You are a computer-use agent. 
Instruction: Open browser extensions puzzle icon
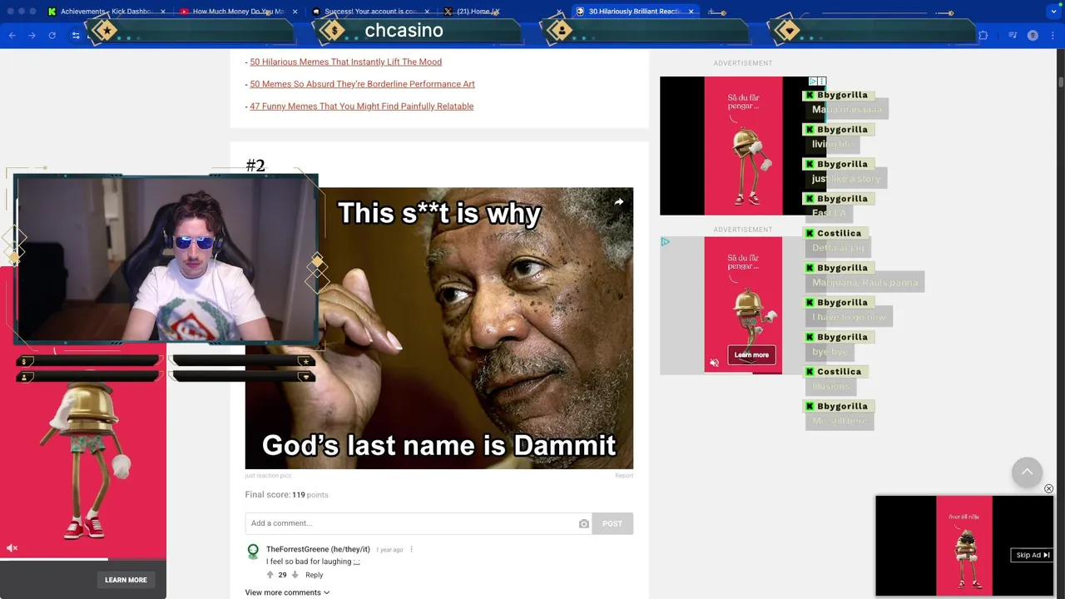coord(983,35)
